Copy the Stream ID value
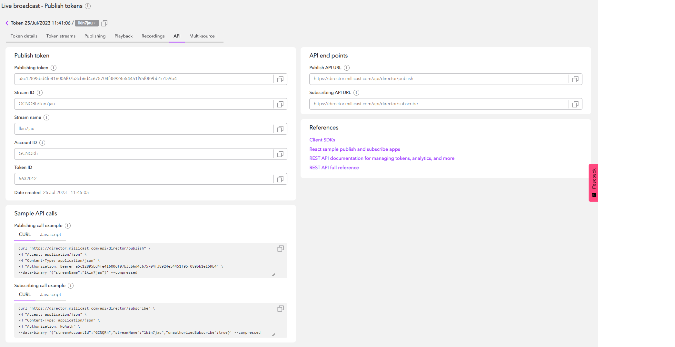This screenshot has width=675, height=347. [x=280, y=104]
